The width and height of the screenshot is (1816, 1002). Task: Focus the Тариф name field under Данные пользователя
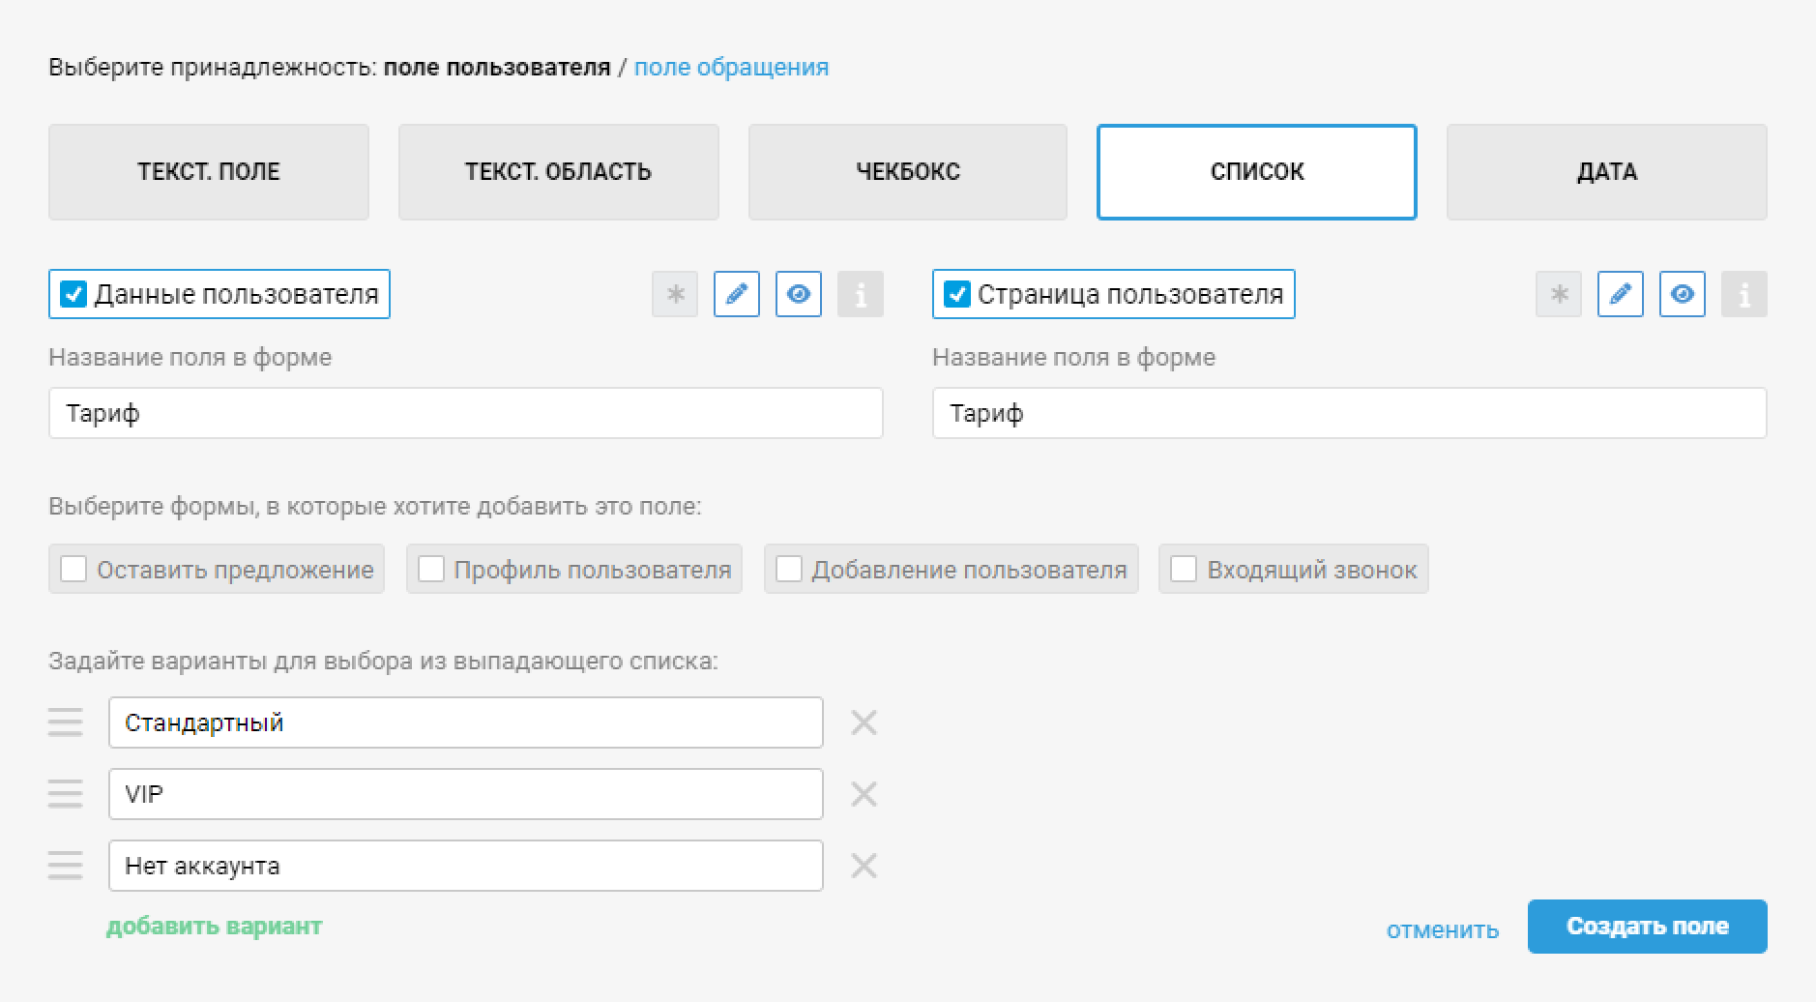(x=466, y=413)
